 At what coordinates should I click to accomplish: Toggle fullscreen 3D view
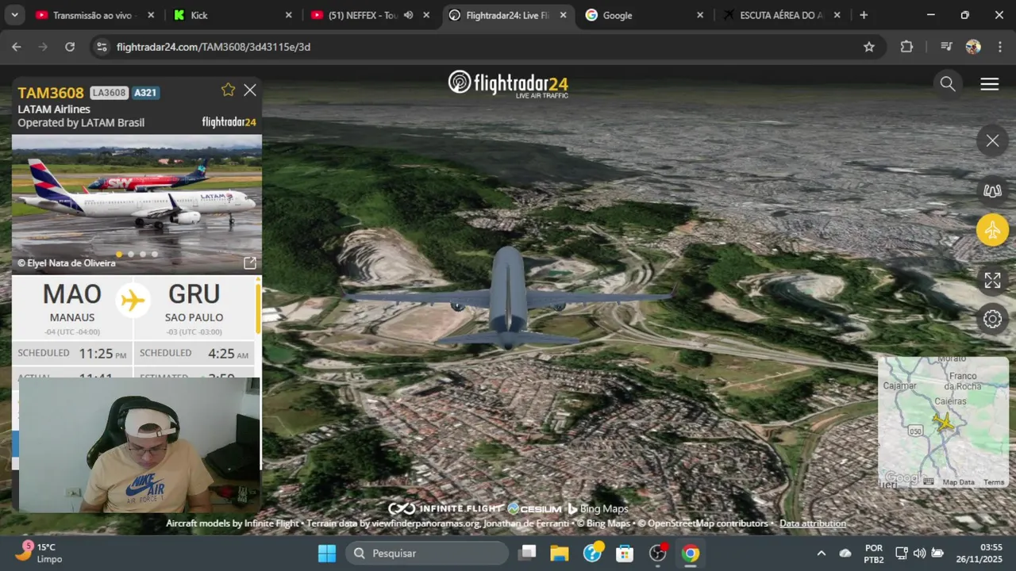point(992,280)
